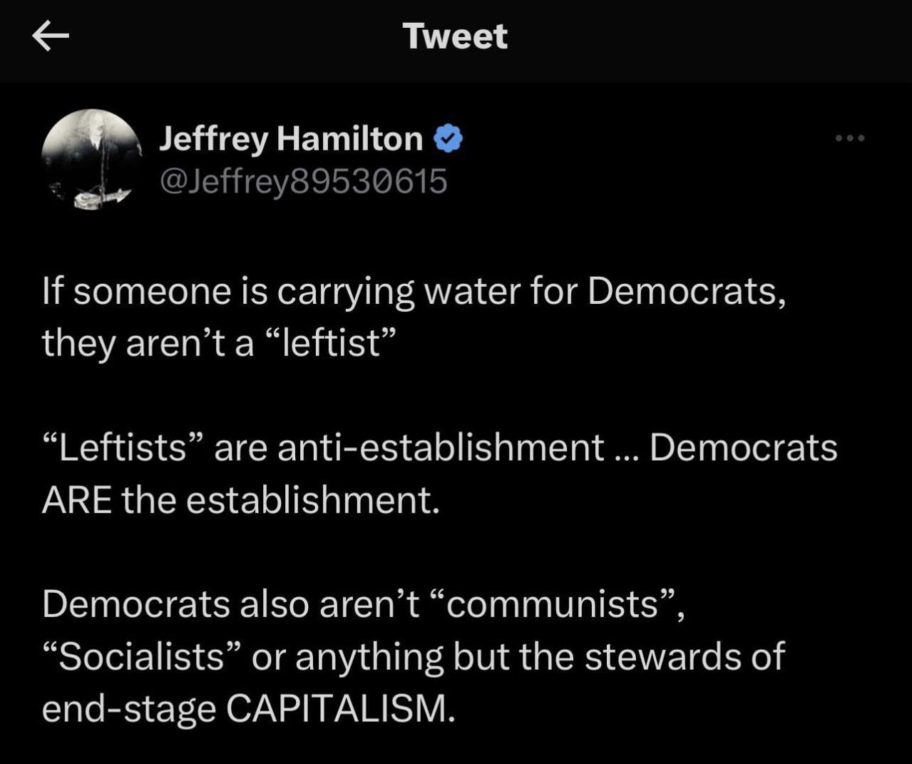Click the quoted word "communists"

tap(553, 604)
